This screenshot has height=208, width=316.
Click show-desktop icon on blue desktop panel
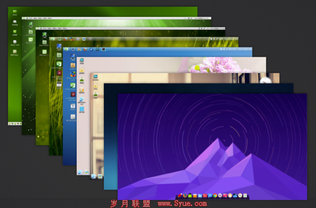(x=73, y=49)
